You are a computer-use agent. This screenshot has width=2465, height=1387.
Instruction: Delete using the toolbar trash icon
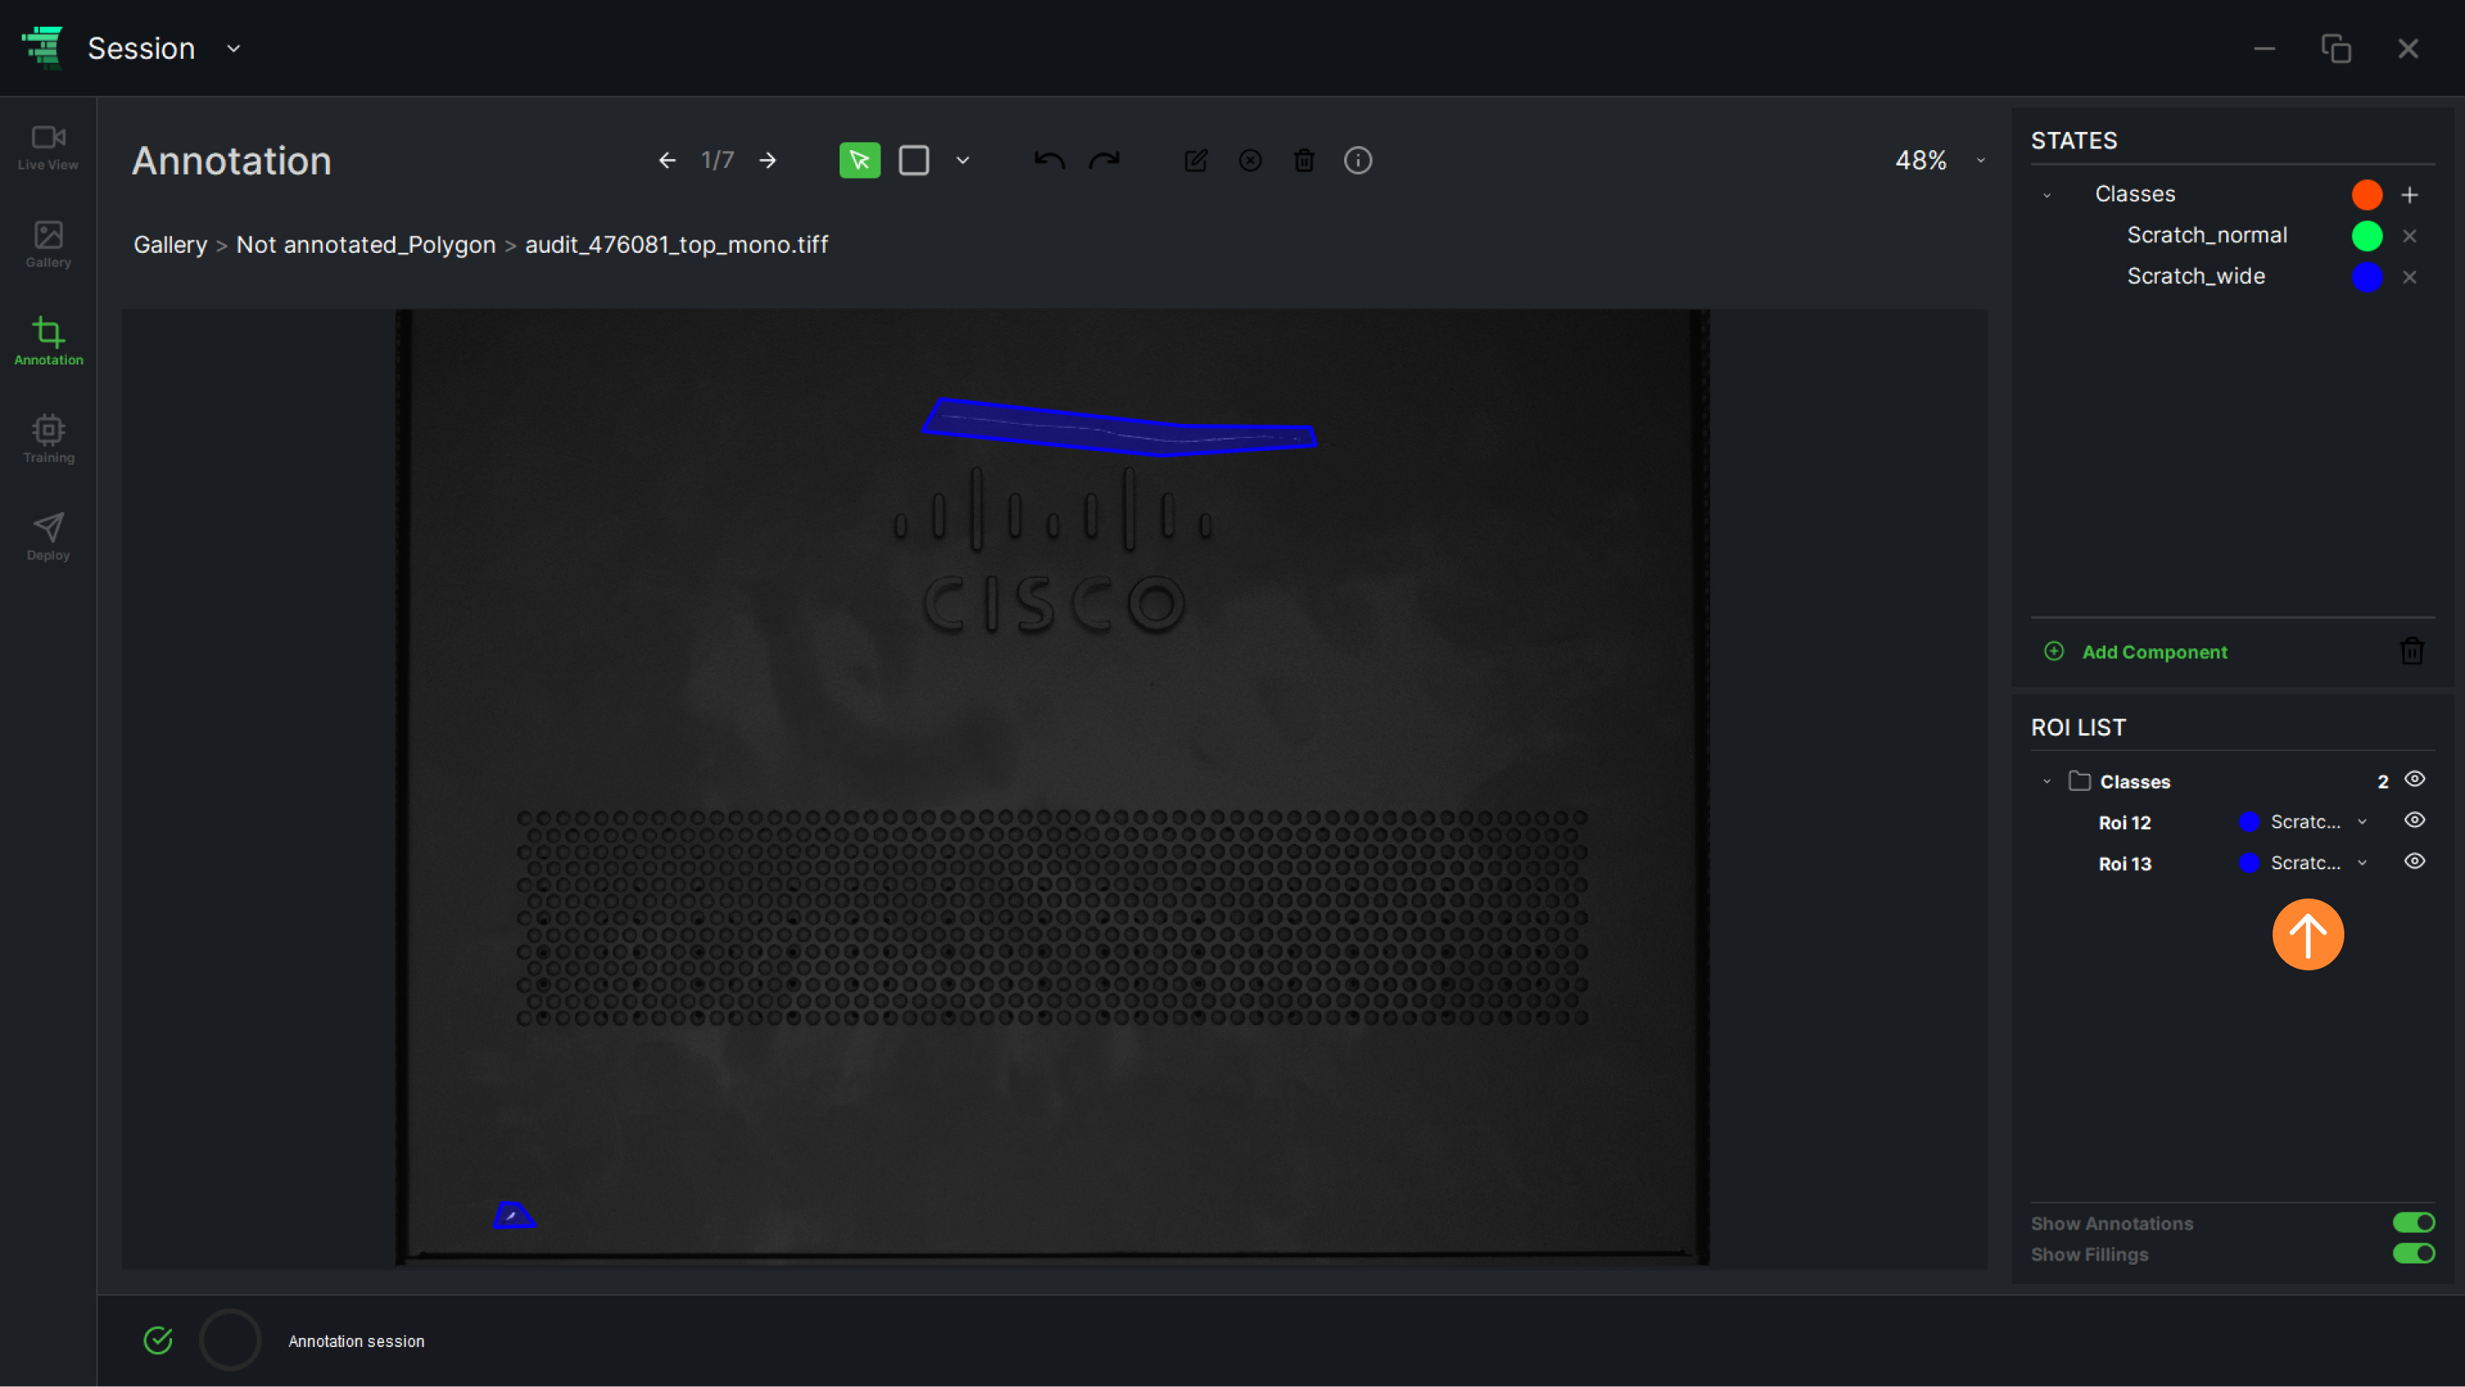click(1304, 161)
